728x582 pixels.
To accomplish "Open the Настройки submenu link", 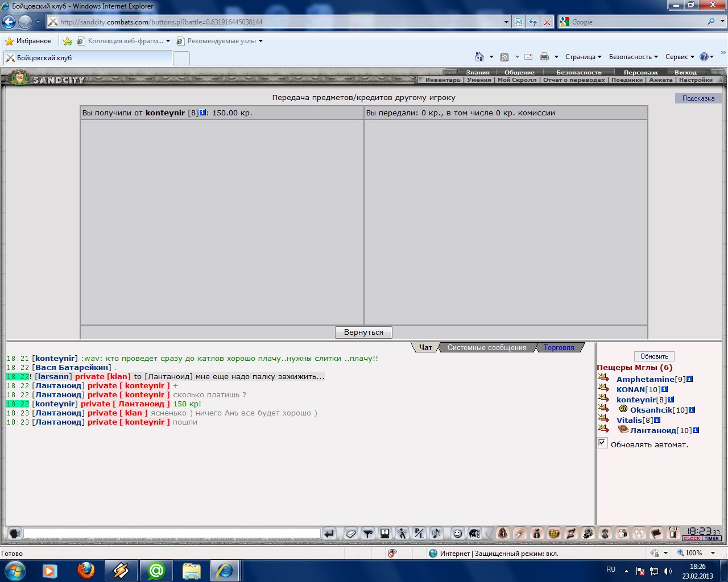I will [696, 80].
